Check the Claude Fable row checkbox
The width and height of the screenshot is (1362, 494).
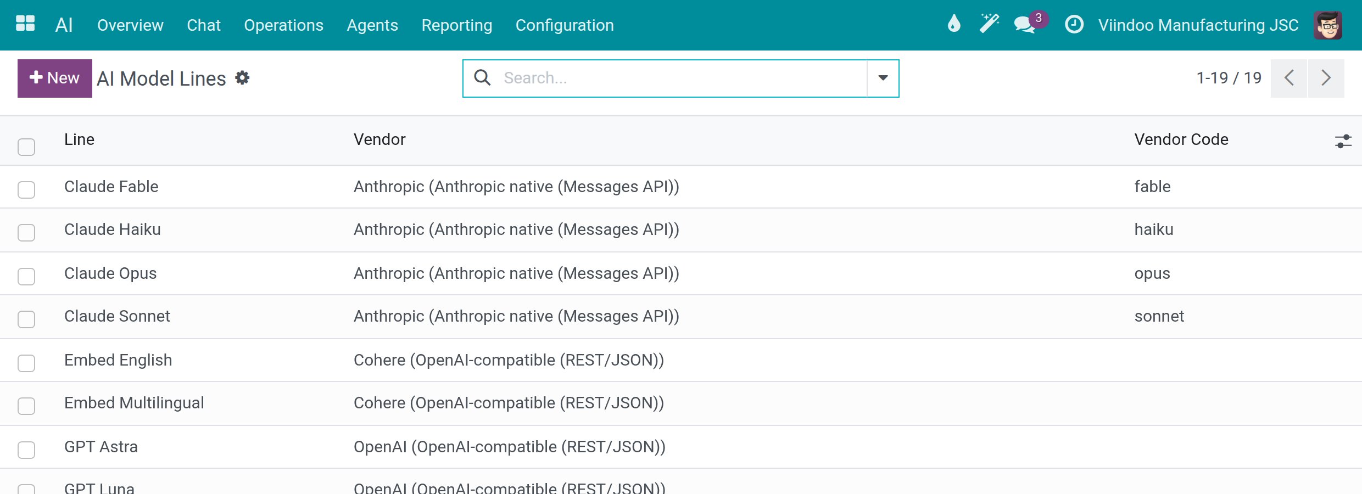[x=26, y=189]
